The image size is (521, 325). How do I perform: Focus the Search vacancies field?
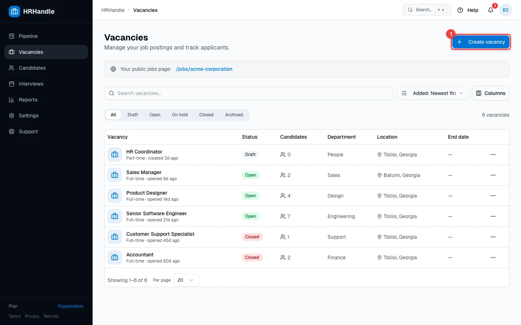[x=249, y=93]
